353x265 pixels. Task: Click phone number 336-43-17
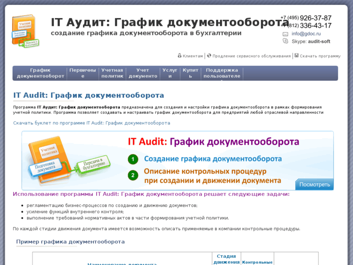(x=316, y=25)
